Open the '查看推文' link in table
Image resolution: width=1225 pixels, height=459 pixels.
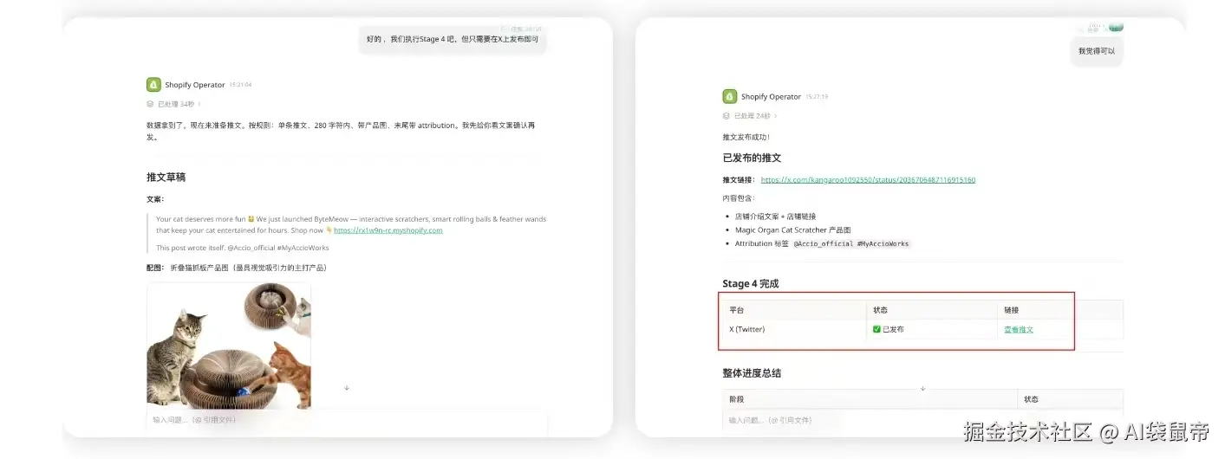point(1019,329)
